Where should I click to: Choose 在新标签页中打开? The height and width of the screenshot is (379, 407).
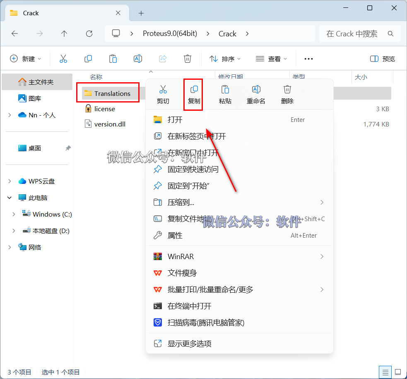(239, 136)
